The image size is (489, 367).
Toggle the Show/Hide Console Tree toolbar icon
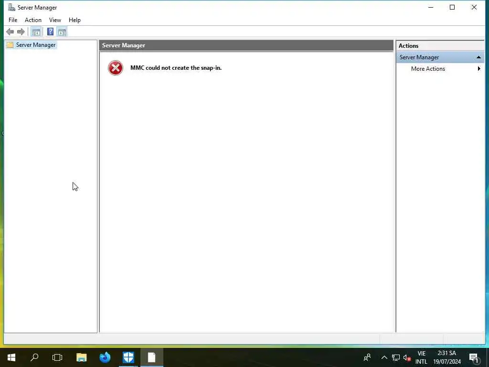click(36, 32)
